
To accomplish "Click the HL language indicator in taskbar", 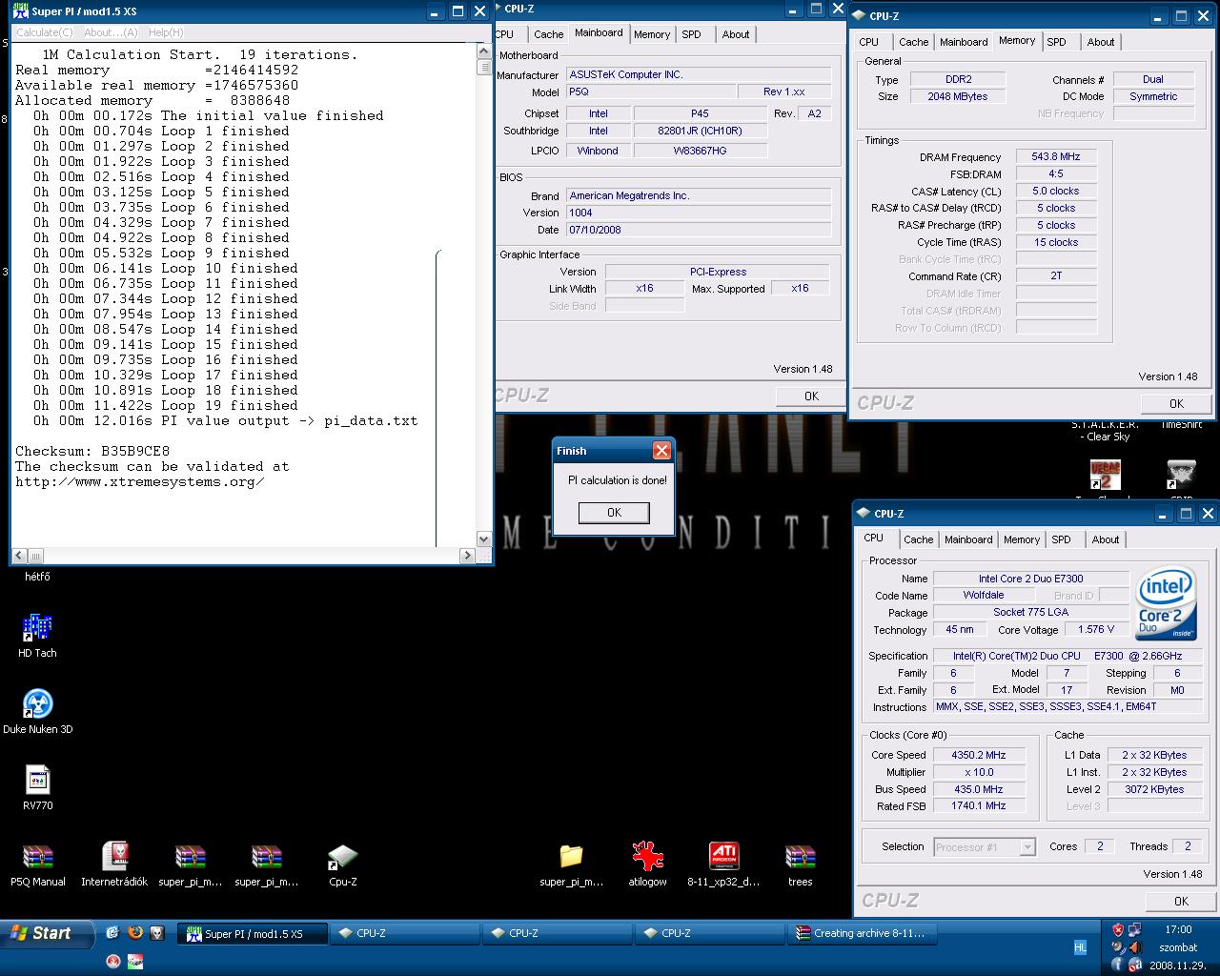I will tap(1080, 947).
